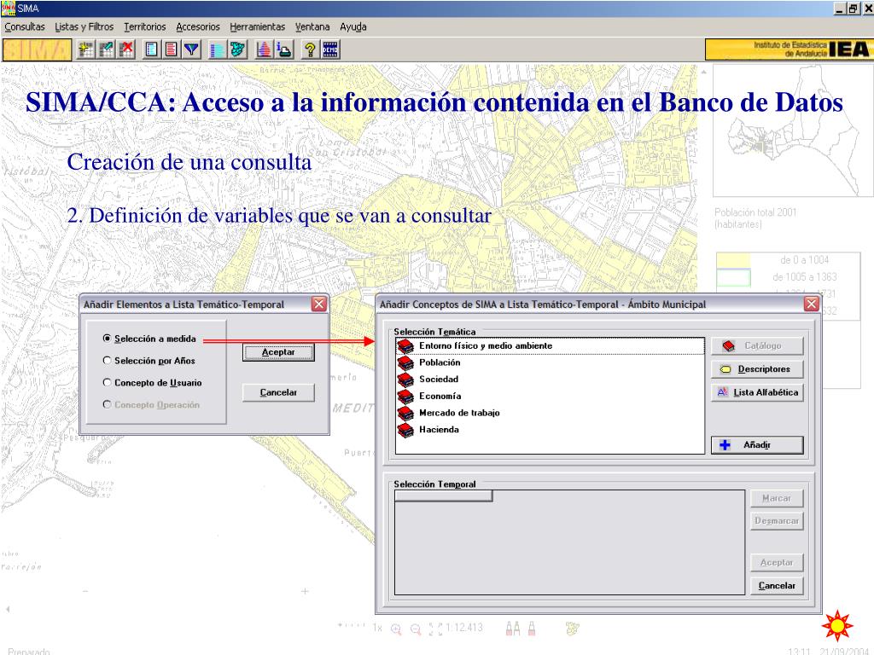Close the Añadir Elementos dialog
This screenshot has width=874, height=655.
319,304
